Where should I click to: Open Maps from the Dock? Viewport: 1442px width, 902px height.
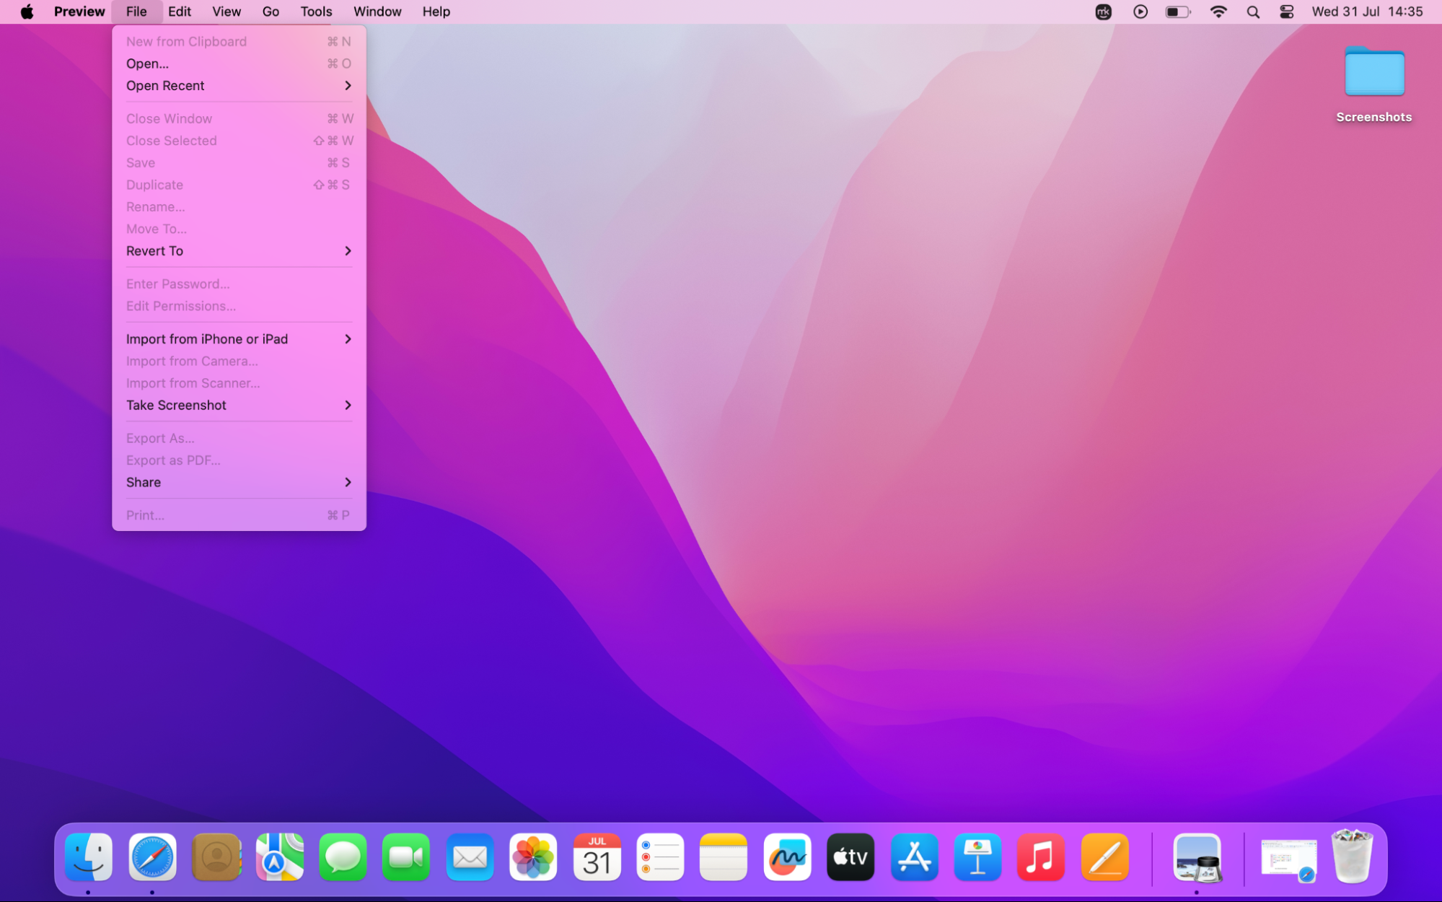tap(279, 857)
